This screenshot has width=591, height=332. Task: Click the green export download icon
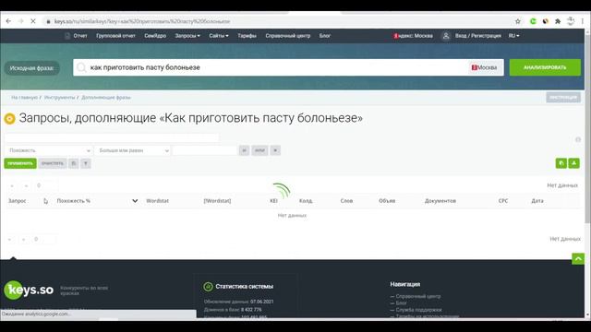pos(574,163)
